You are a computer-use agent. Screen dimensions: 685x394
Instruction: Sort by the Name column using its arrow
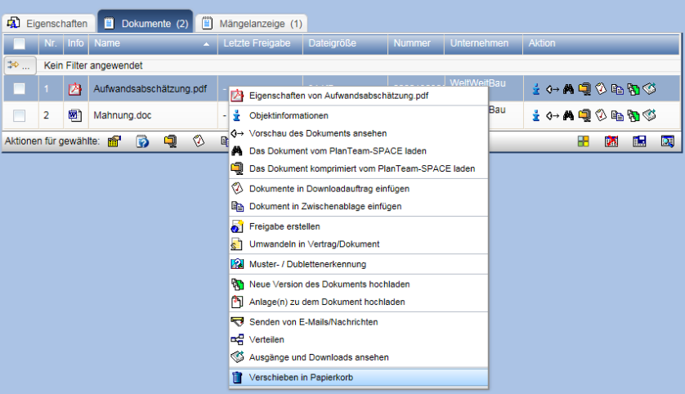tap(206, 44)
